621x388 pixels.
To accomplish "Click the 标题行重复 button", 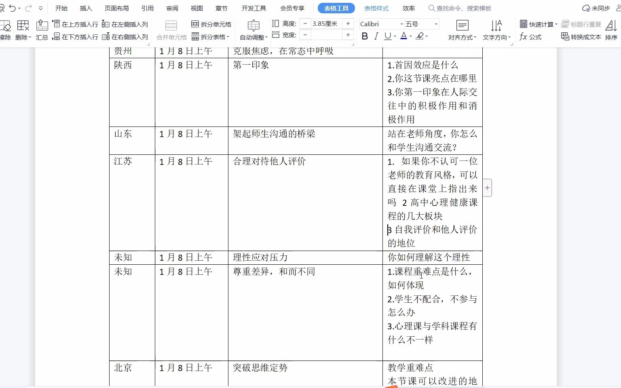I will tap(581, 24).
